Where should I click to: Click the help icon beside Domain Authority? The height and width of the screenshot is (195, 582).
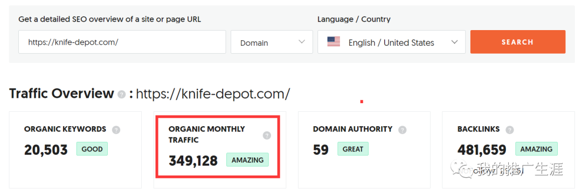[x=403, y=130]
